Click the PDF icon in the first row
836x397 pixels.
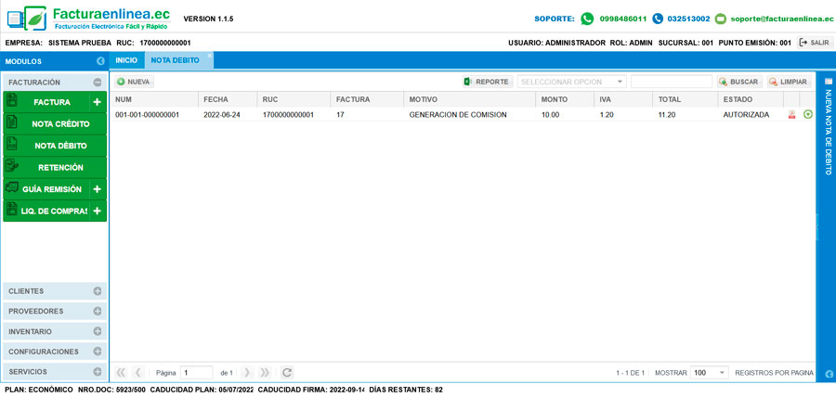point(791,115)
